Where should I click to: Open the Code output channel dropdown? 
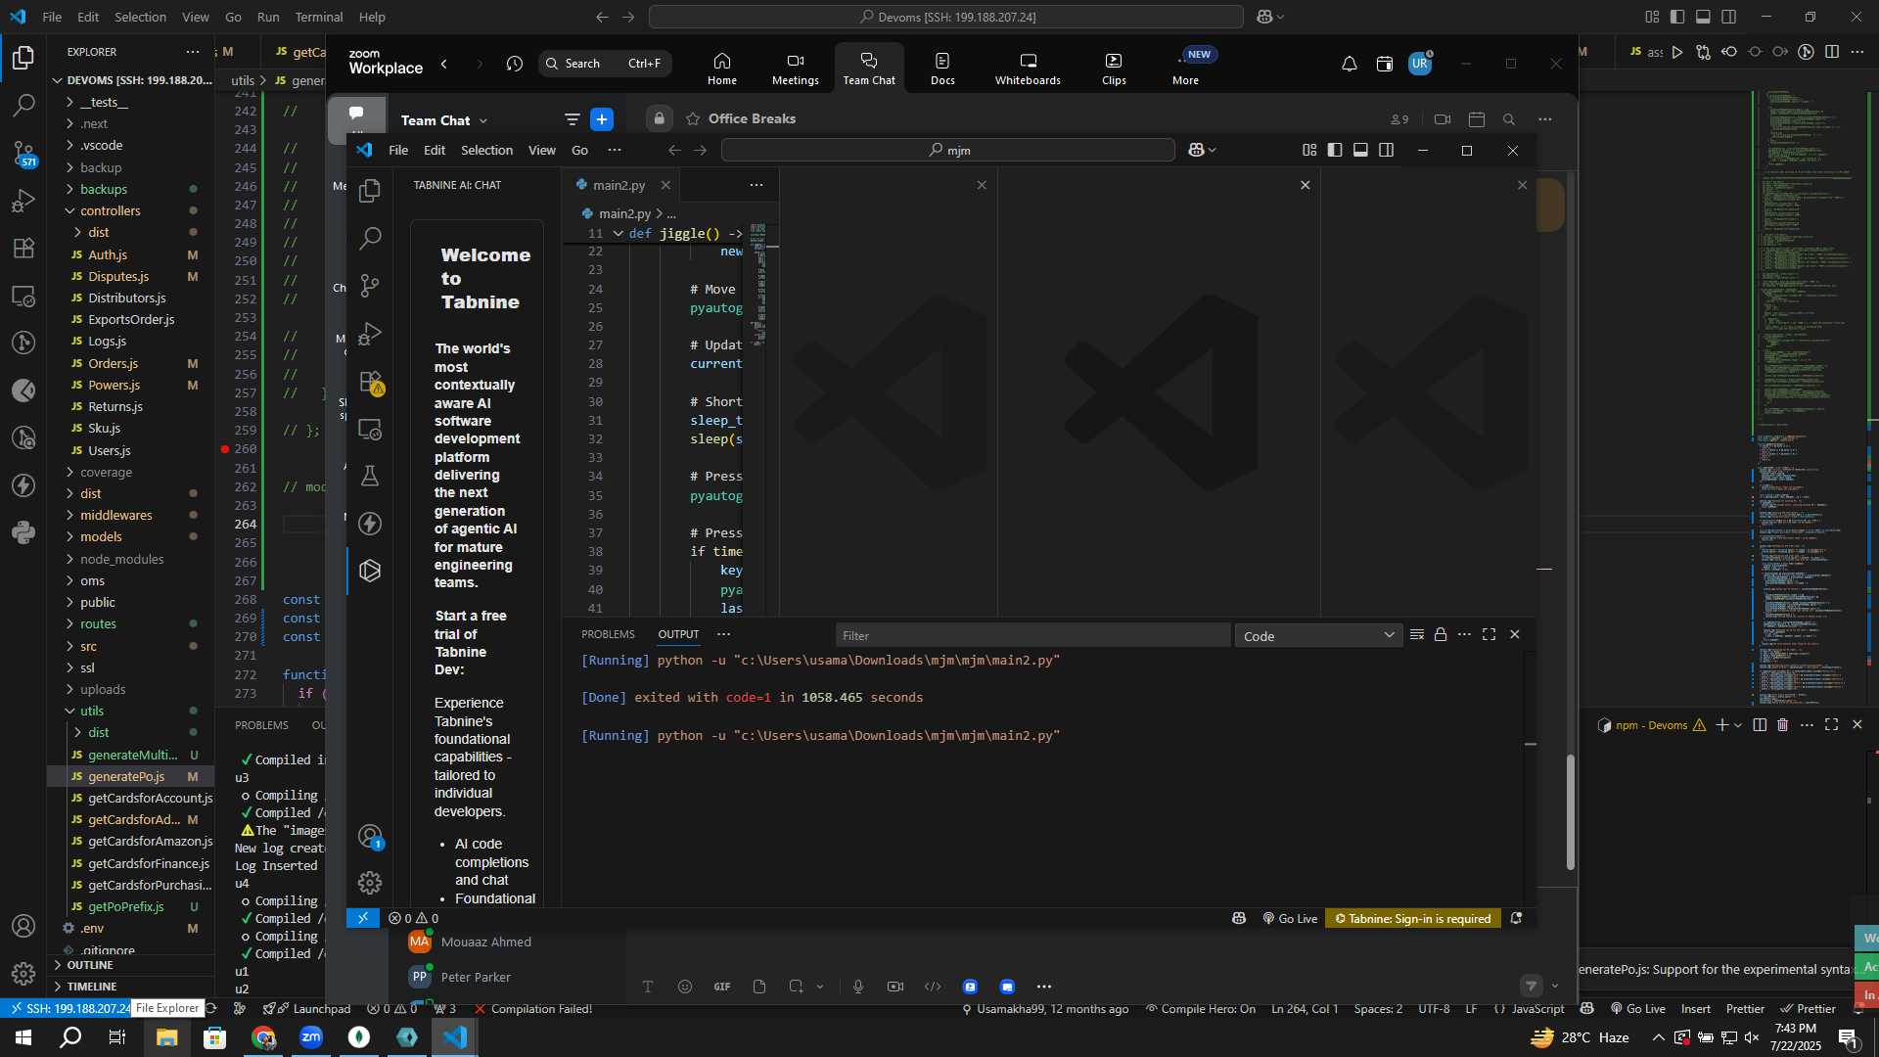(1318, 636)
